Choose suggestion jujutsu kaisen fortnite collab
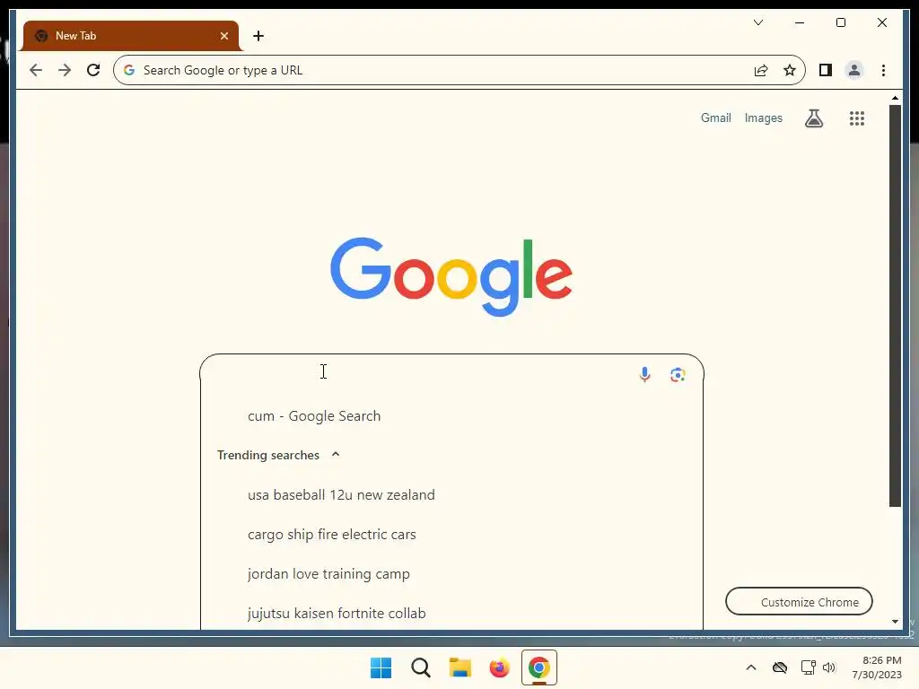Image resolution: width=919 pixels, height=689 pixels. click(452, 614)
